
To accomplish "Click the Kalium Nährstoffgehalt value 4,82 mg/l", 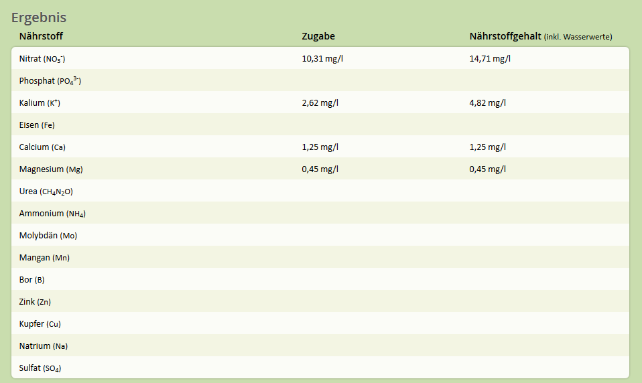I will [488, 102].
